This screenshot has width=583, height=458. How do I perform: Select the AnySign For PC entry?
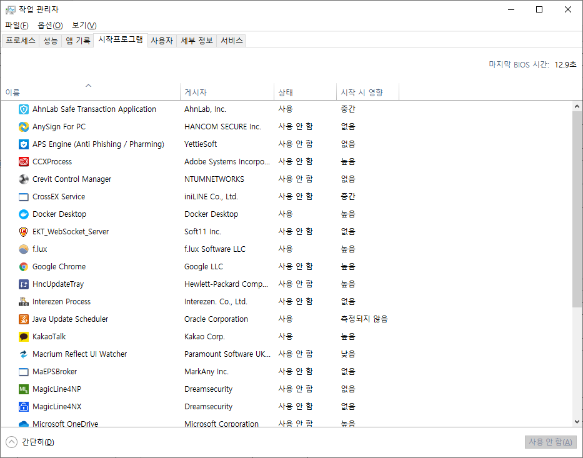point(59,127)
